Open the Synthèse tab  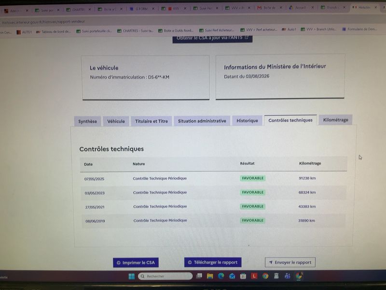(x=87, y=121)
